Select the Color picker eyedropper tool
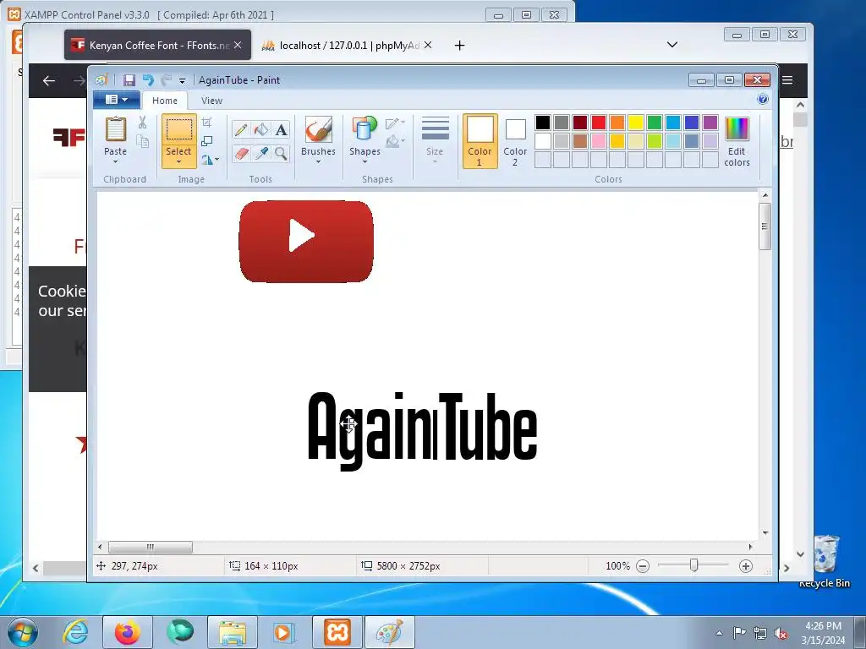 (x=261, y=153)
